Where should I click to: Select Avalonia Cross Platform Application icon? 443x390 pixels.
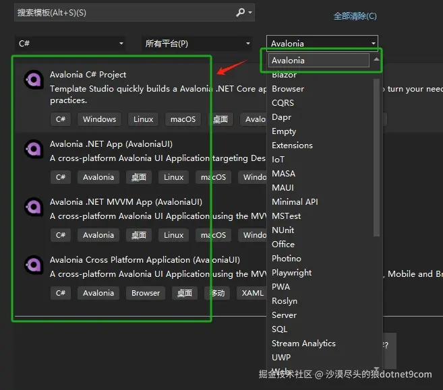point(34,265)
